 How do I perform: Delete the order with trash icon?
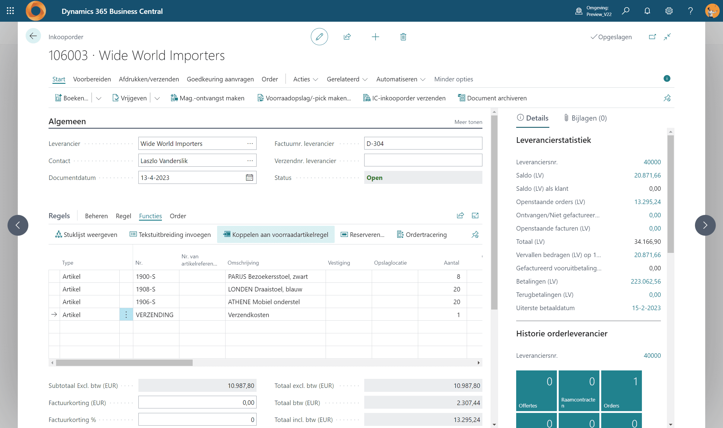403,37
